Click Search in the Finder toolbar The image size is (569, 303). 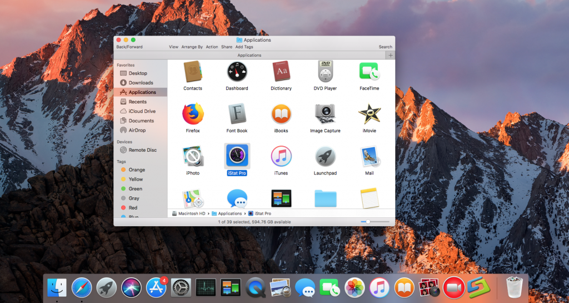click(386, 47)
